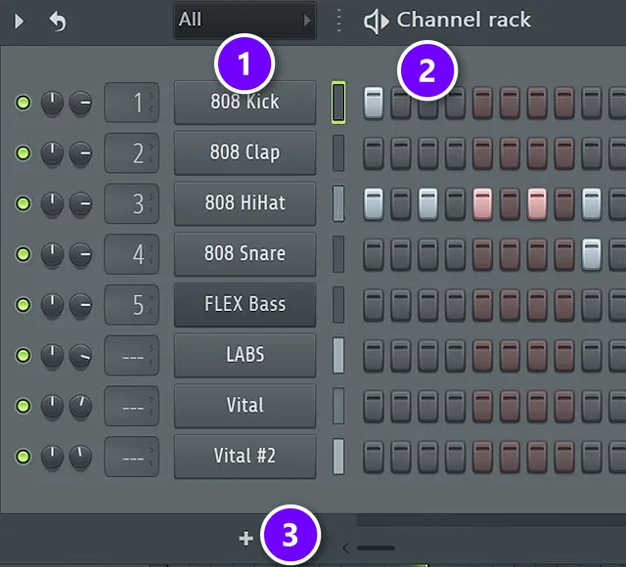The image size is (626, 567).
Task: Click the 808 Snare channel button
Action: coord(245,254)
